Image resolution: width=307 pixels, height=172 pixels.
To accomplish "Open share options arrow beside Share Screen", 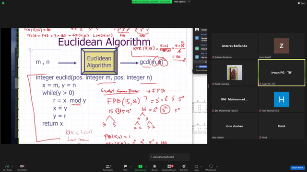I will click(146, 166).
